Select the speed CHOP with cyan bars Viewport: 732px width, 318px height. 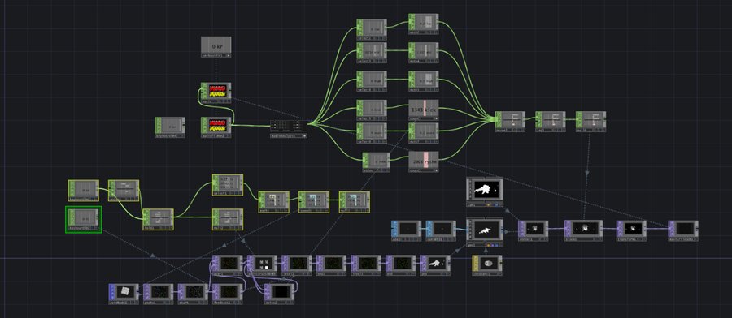point(313,202)
